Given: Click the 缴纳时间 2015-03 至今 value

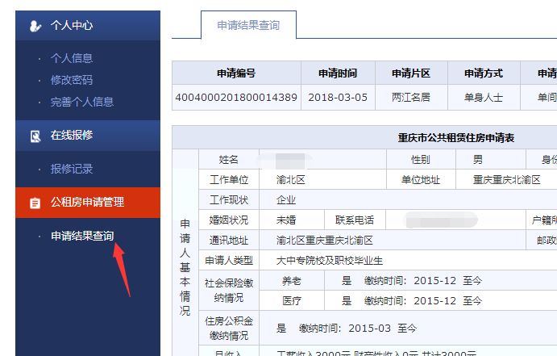Looking at the screenshot, I should [357, 329].
